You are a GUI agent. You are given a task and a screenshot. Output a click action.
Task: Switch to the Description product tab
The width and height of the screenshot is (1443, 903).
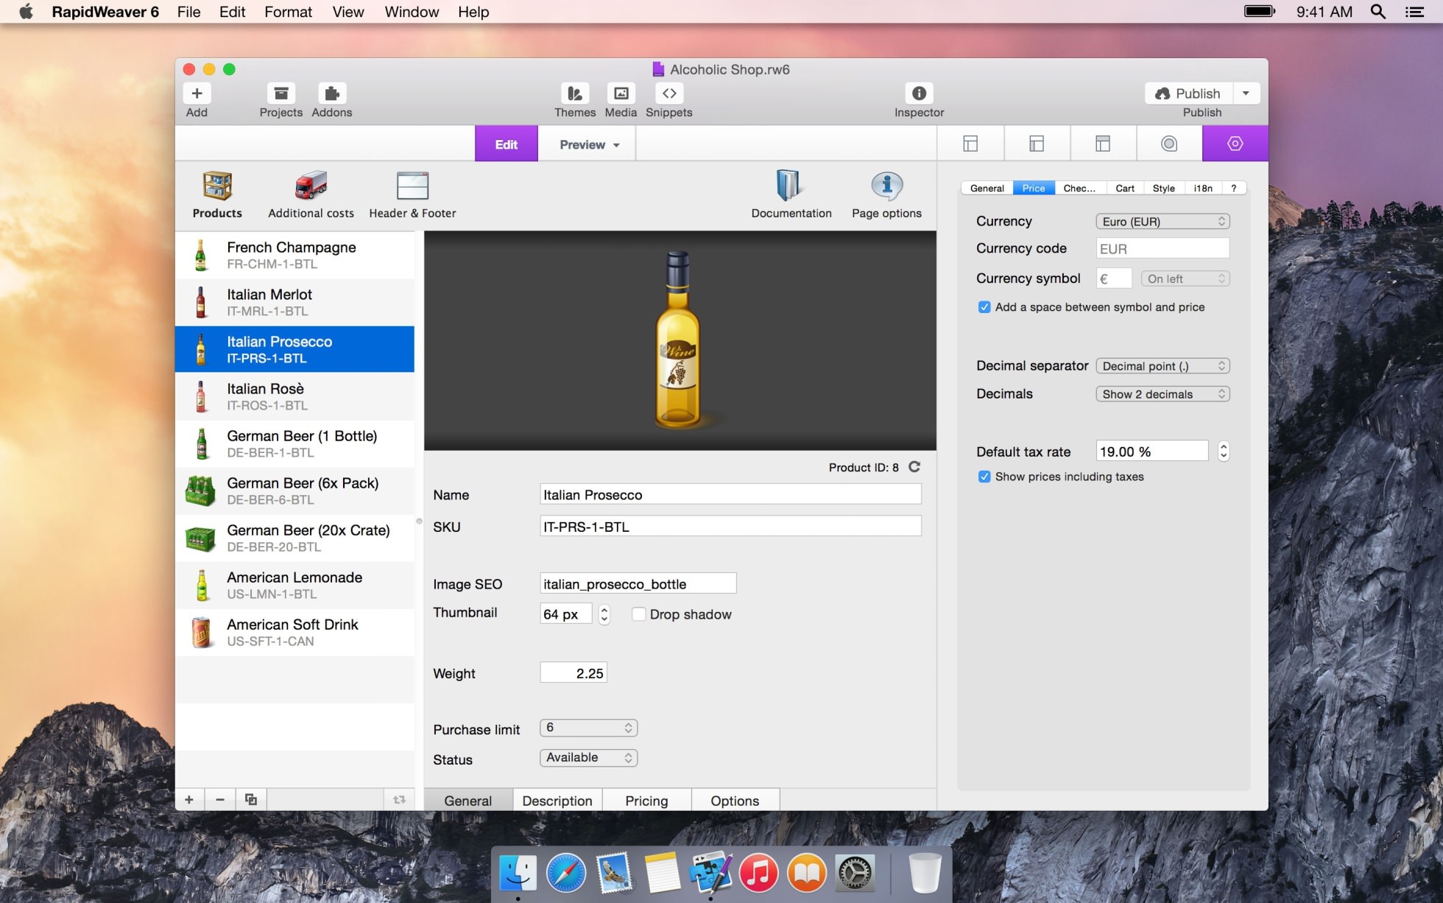pyautogui.click(x=557, y=801)
